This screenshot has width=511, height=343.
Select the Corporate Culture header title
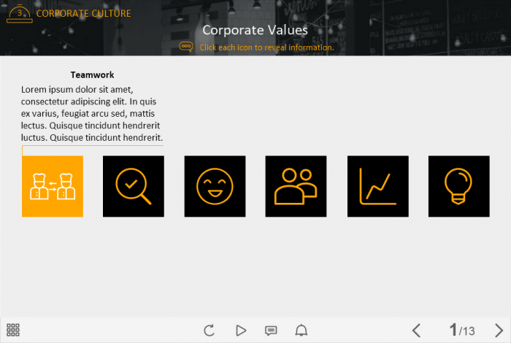[x=84, y=14]
